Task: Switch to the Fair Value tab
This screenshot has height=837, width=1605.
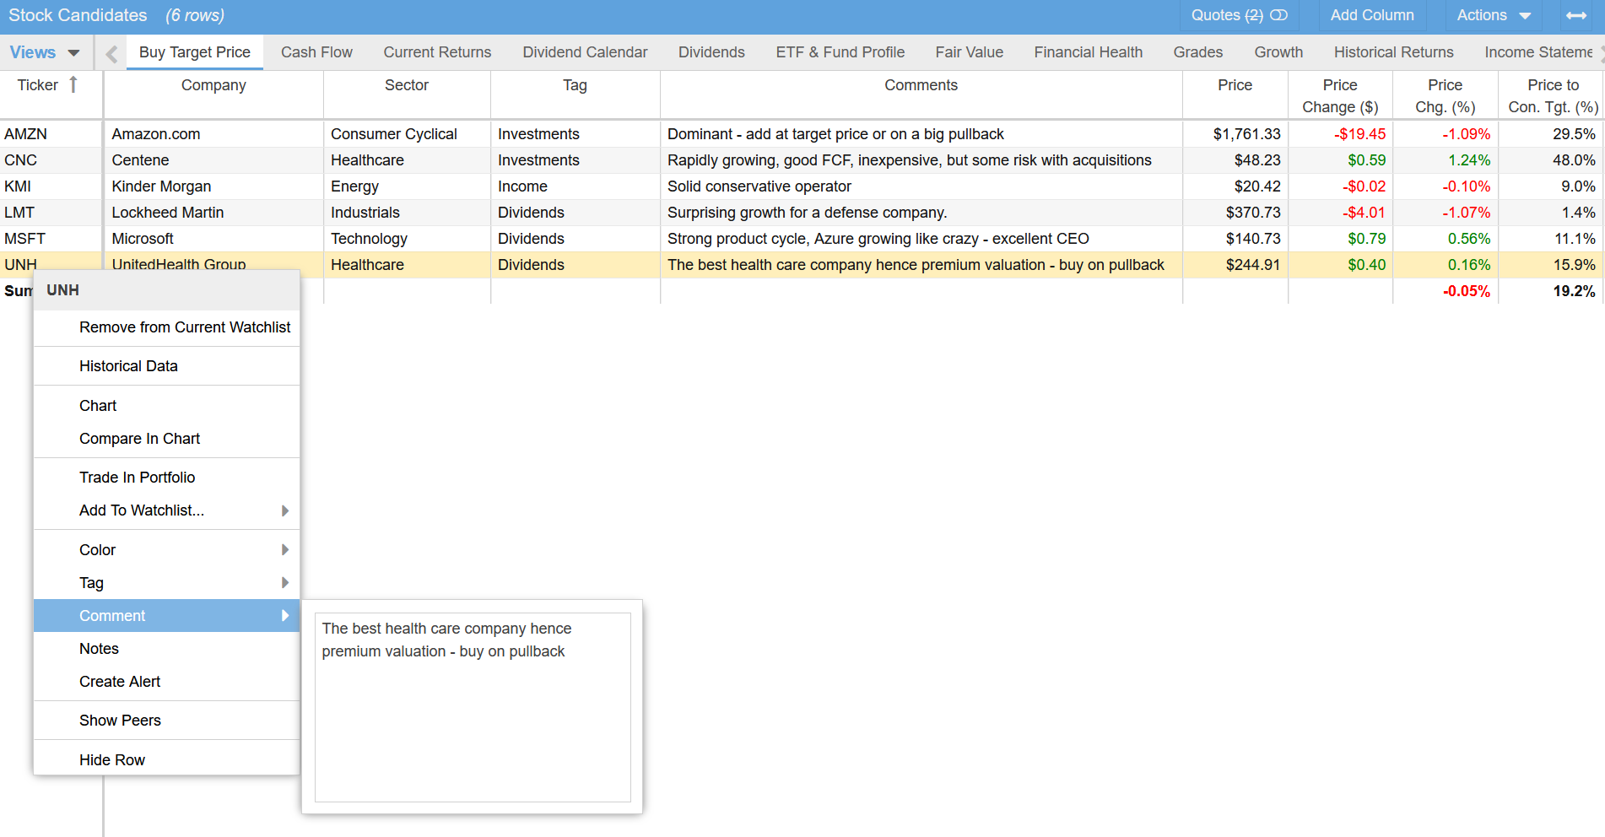Action: 969,52
